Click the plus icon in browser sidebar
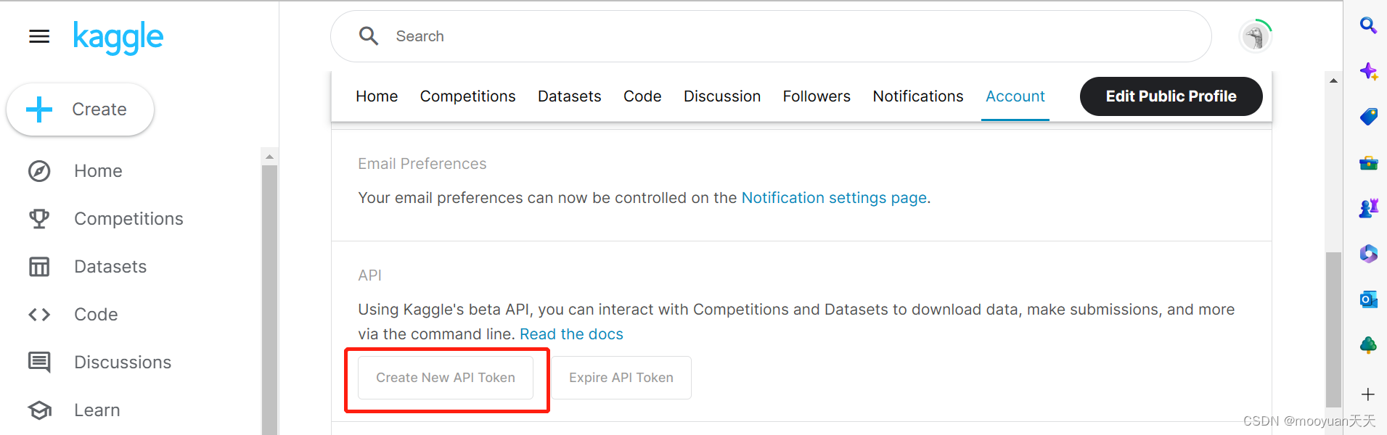Viewport: 1387px width, 435px height. click(1368, 394)
